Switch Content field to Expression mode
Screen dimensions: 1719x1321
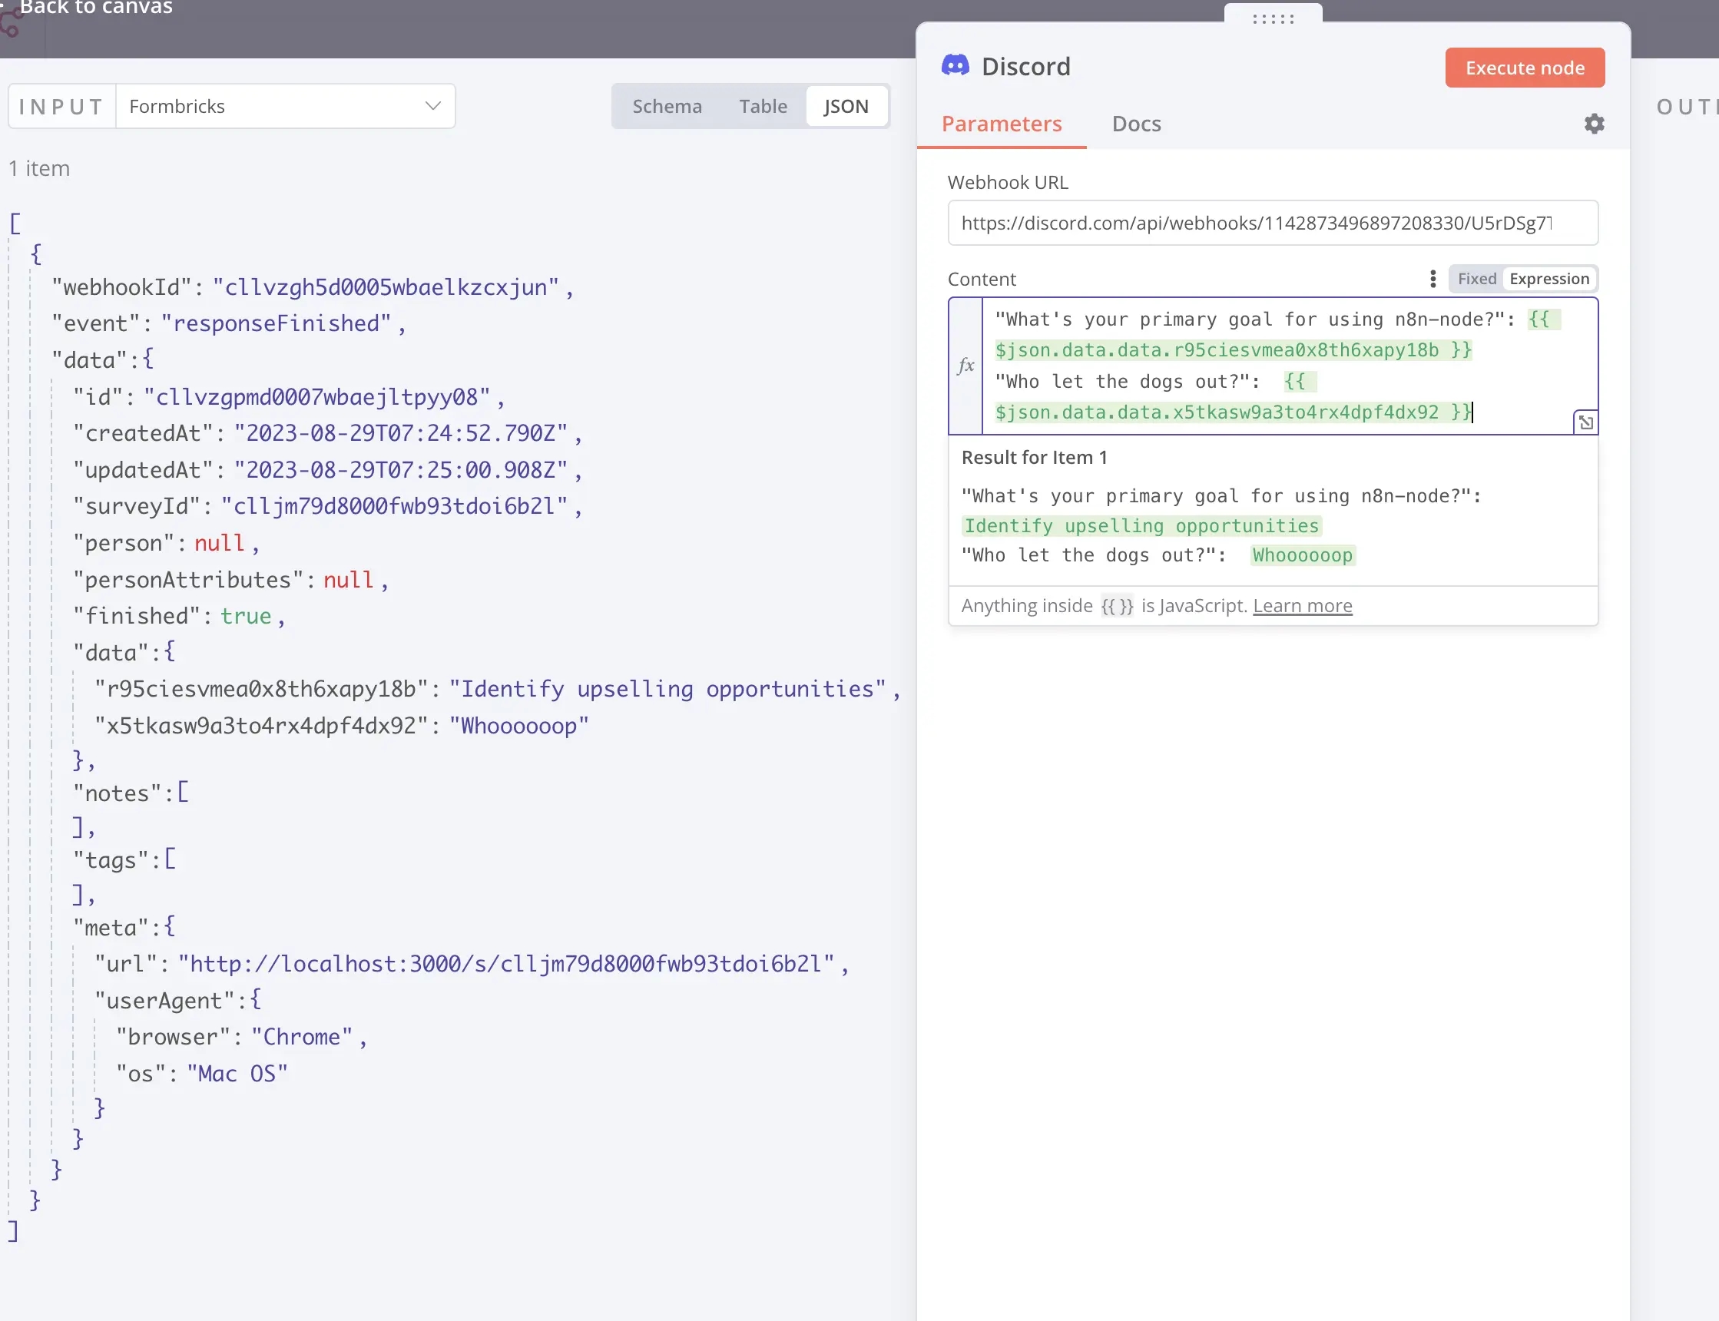(1548, 279)
